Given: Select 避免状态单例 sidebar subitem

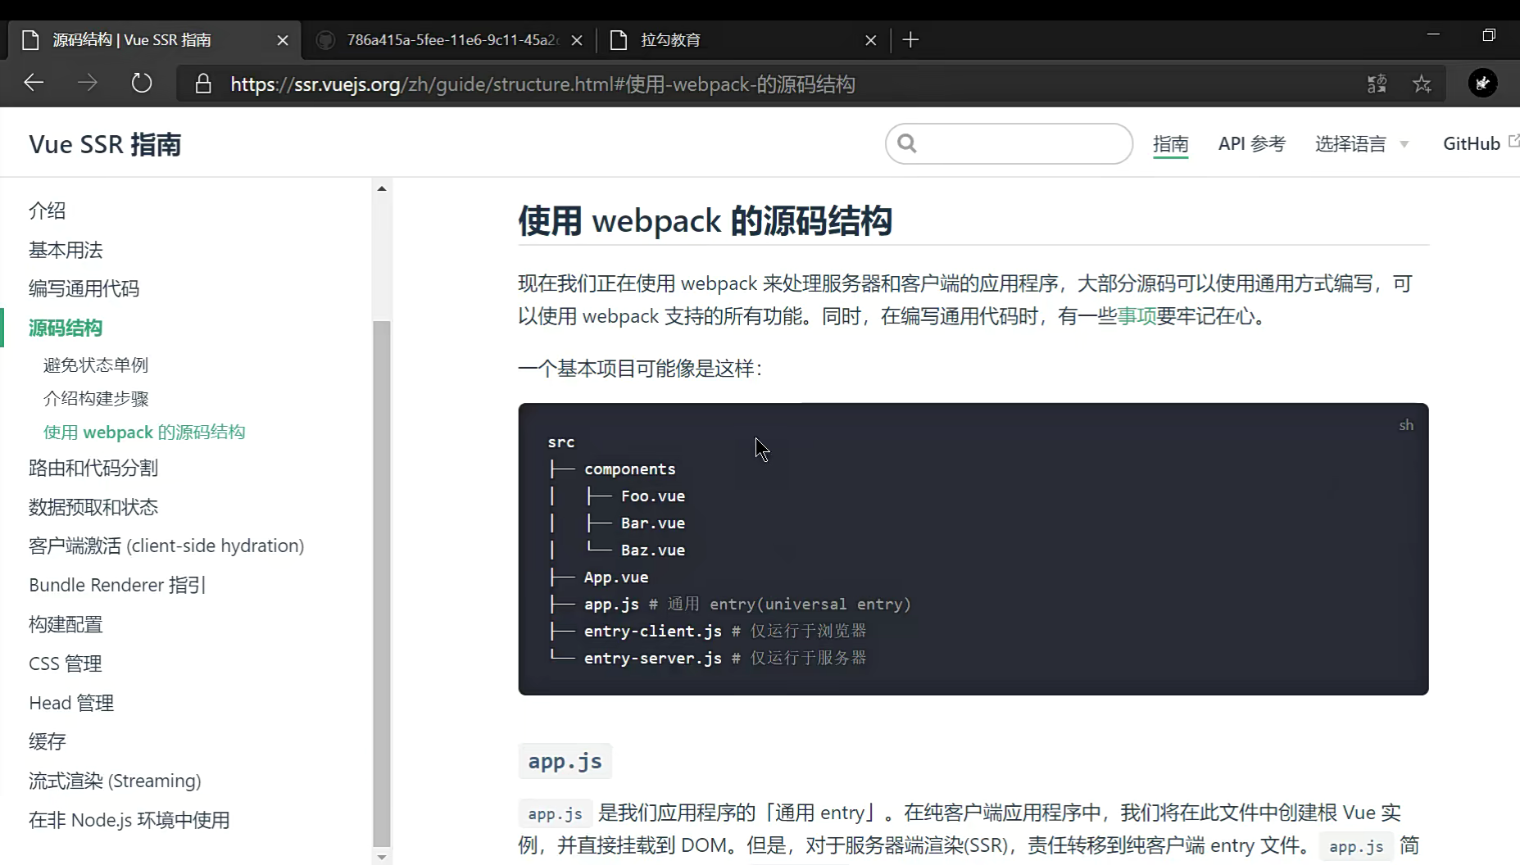Looking at the screenshot, I should click(x=96, y=365).
